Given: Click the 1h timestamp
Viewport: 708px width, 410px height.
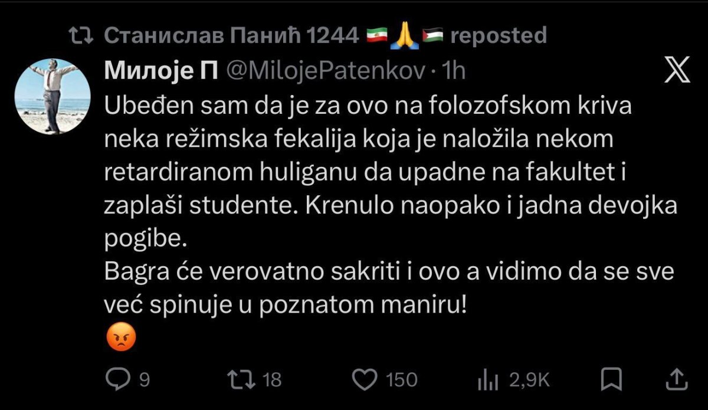Looking at the screenshot, I should pyautogui.click(x=454, y=71).
